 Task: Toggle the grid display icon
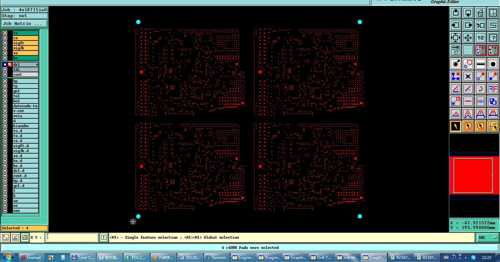pos(468,50)
